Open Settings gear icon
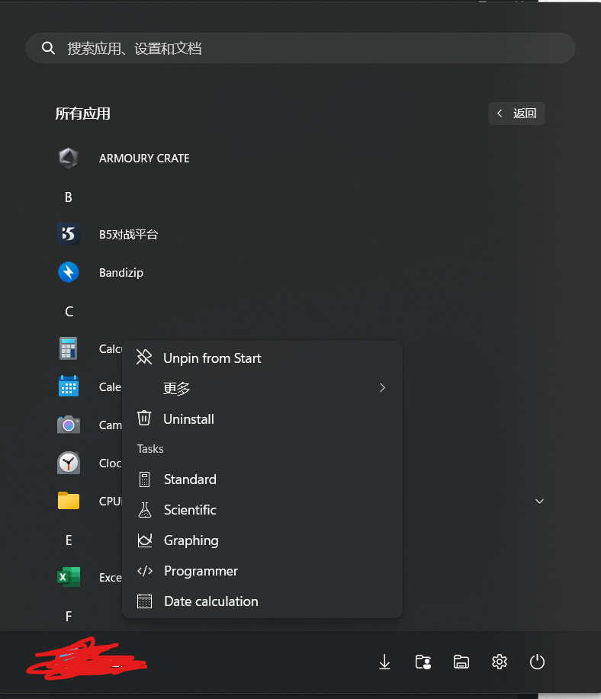Image resolution: width=601 pixels, height=699 pixels. 500,662
